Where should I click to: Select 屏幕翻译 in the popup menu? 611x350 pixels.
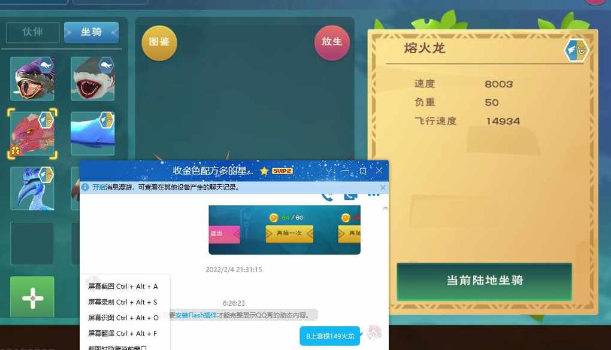[123, 333]
